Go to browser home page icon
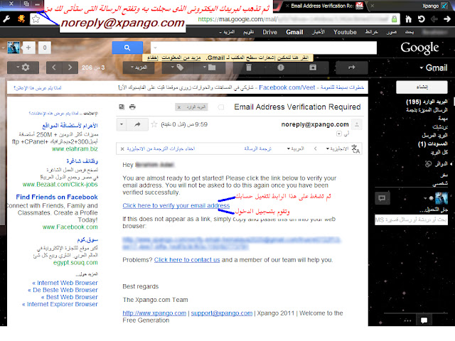Viewport: 455px width, 341px height. pyautogui.click(x=408, y=19)
